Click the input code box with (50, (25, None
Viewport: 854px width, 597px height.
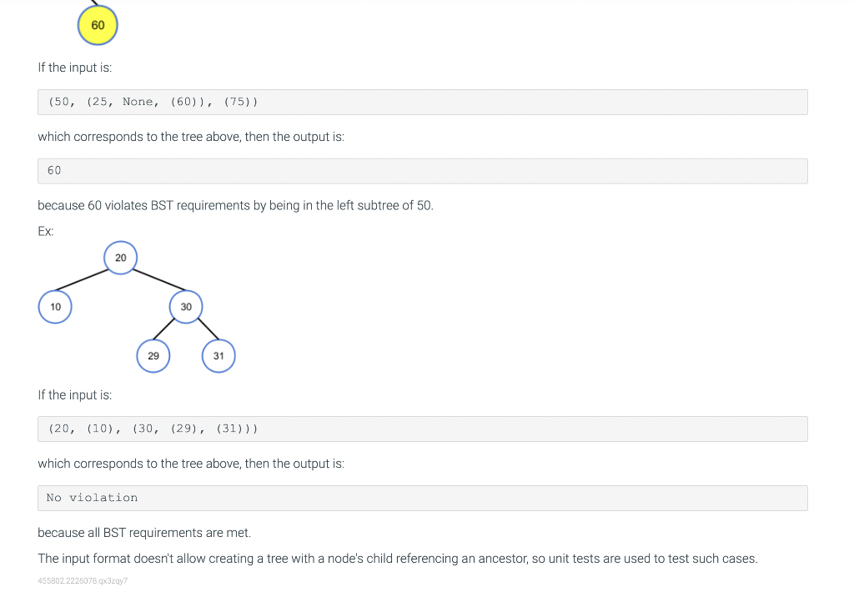click(423, 102)
